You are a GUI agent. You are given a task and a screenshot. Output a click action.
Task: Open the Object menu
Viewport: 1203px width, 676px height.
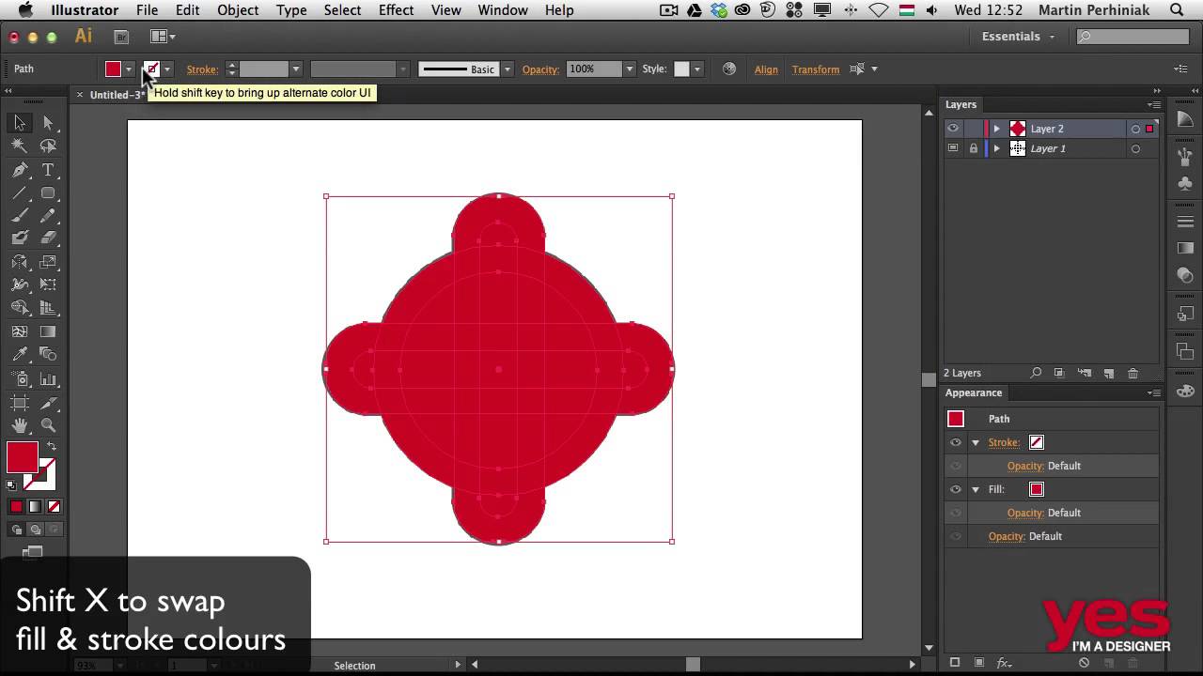click(x=238, y=10)
